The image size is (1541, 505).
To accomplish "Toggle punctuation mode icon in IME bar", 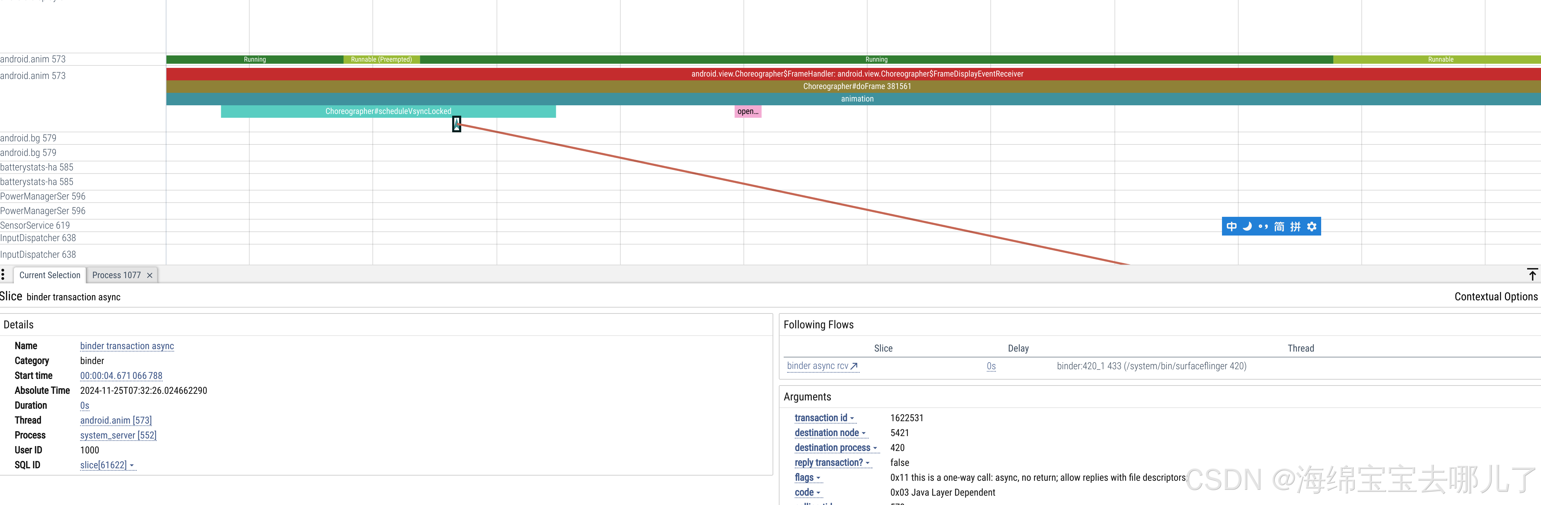I will point(1263,227).
